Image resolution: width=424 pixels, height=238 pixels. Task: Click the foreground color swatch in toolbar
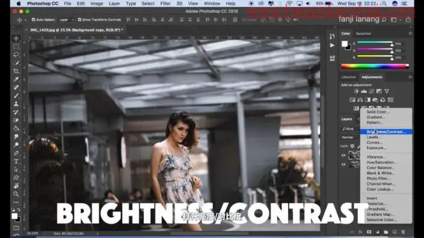point(14,216)
